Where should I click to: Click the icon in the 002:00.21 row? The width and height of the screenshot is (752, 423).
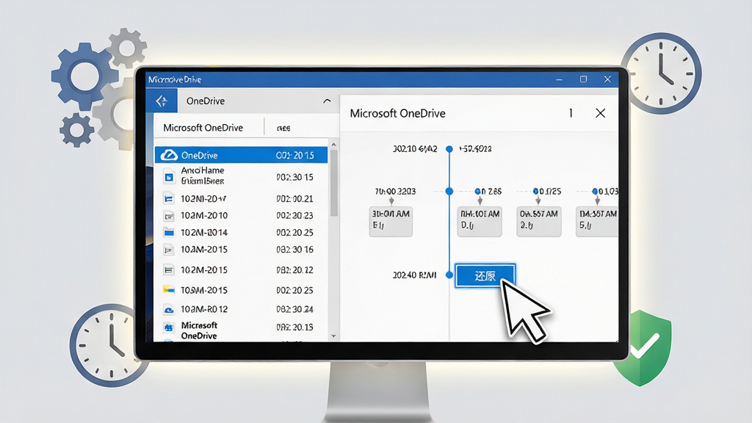point(169,198)
